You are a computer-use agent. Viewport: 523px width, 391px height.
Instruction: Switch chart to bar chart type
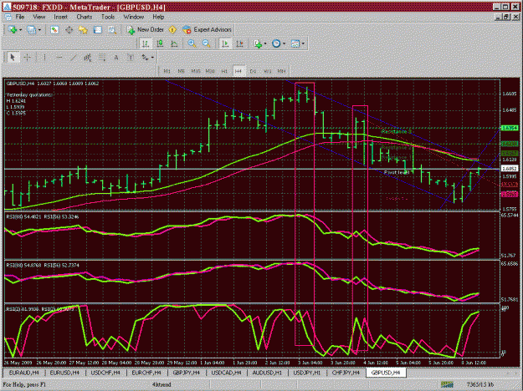pos(146,43)
